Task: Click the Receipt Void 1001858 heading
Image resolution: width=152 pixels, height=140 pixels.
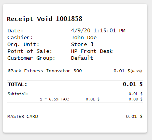Action: 44,19
